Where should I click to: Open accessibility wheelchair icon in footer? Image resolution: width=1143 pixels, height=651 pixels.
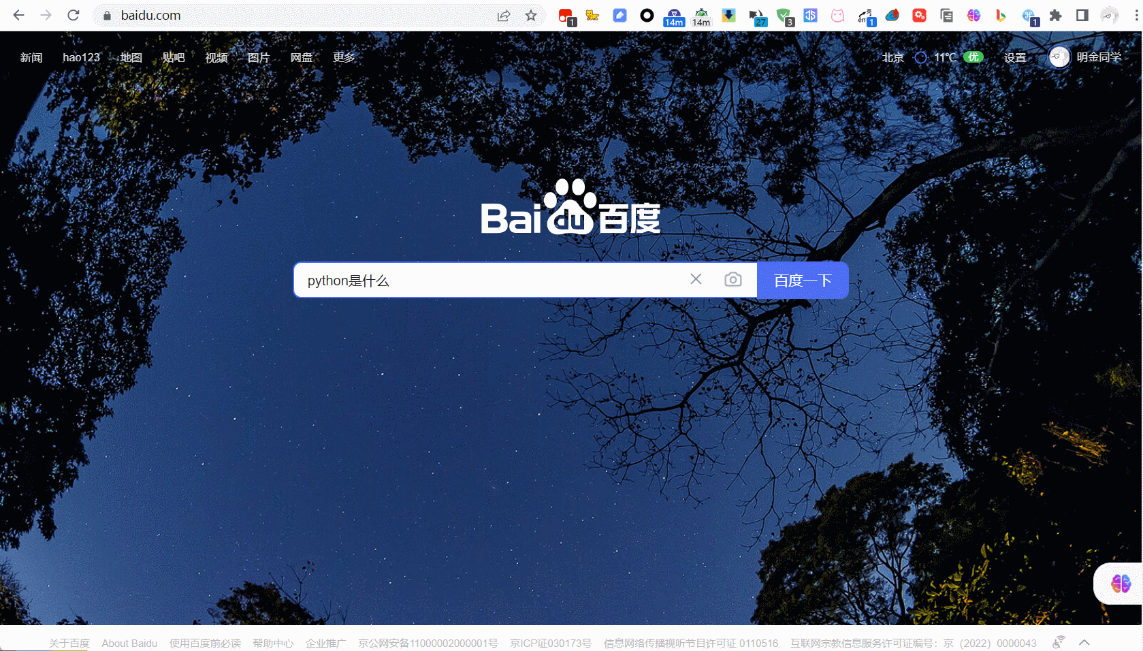point(1059,641)
